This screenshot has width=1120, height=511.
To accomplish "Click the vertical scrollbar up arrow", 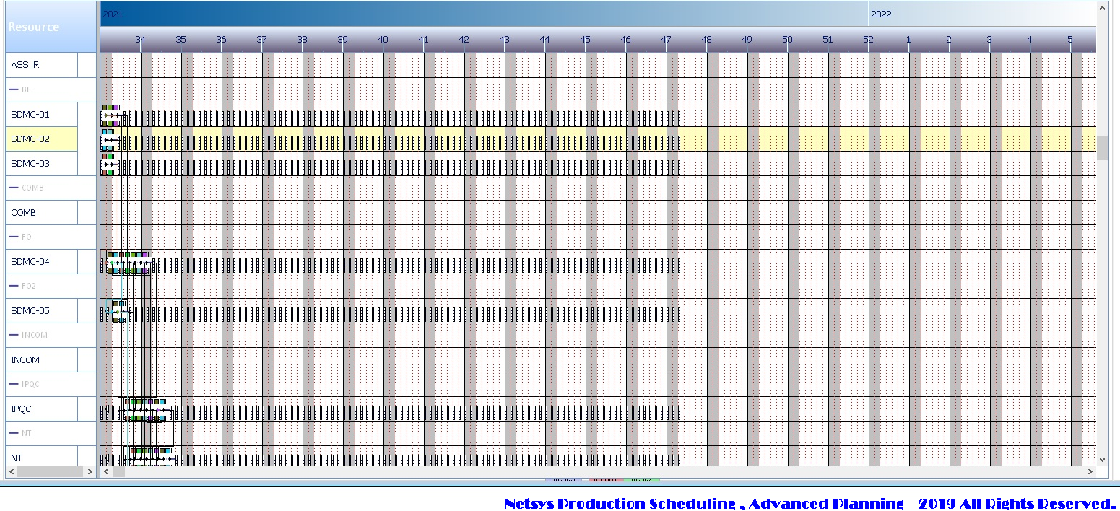I will pyautogui.click(x=1102, y=9).
